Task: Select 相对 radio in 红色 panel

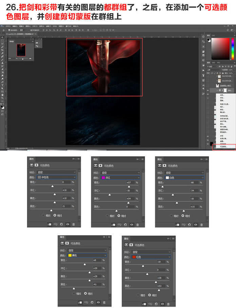Action: click(x=138, y=295)
